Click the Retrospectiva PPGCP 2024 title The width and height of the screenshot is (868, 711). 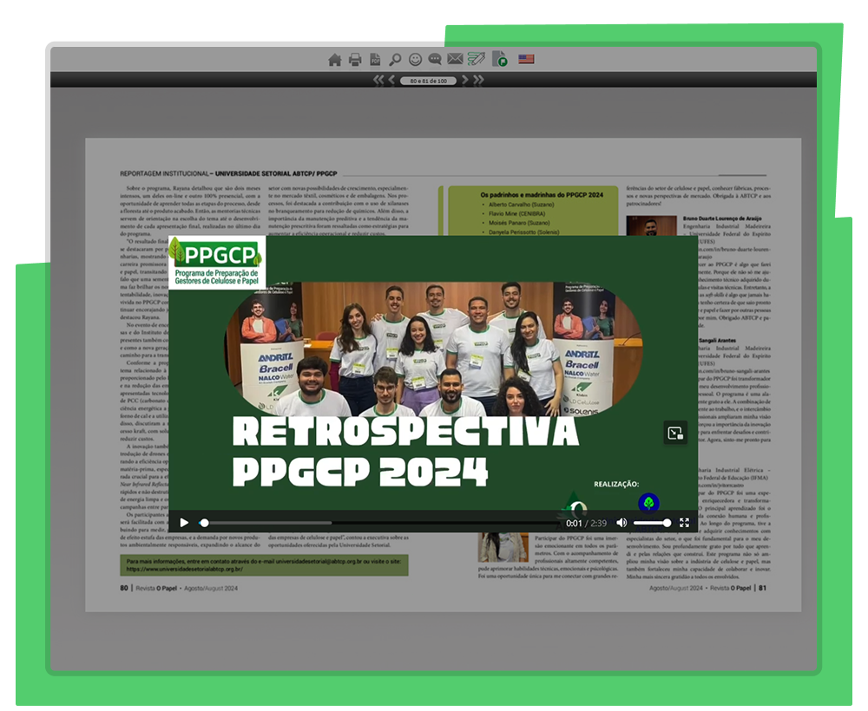(405, 453)
